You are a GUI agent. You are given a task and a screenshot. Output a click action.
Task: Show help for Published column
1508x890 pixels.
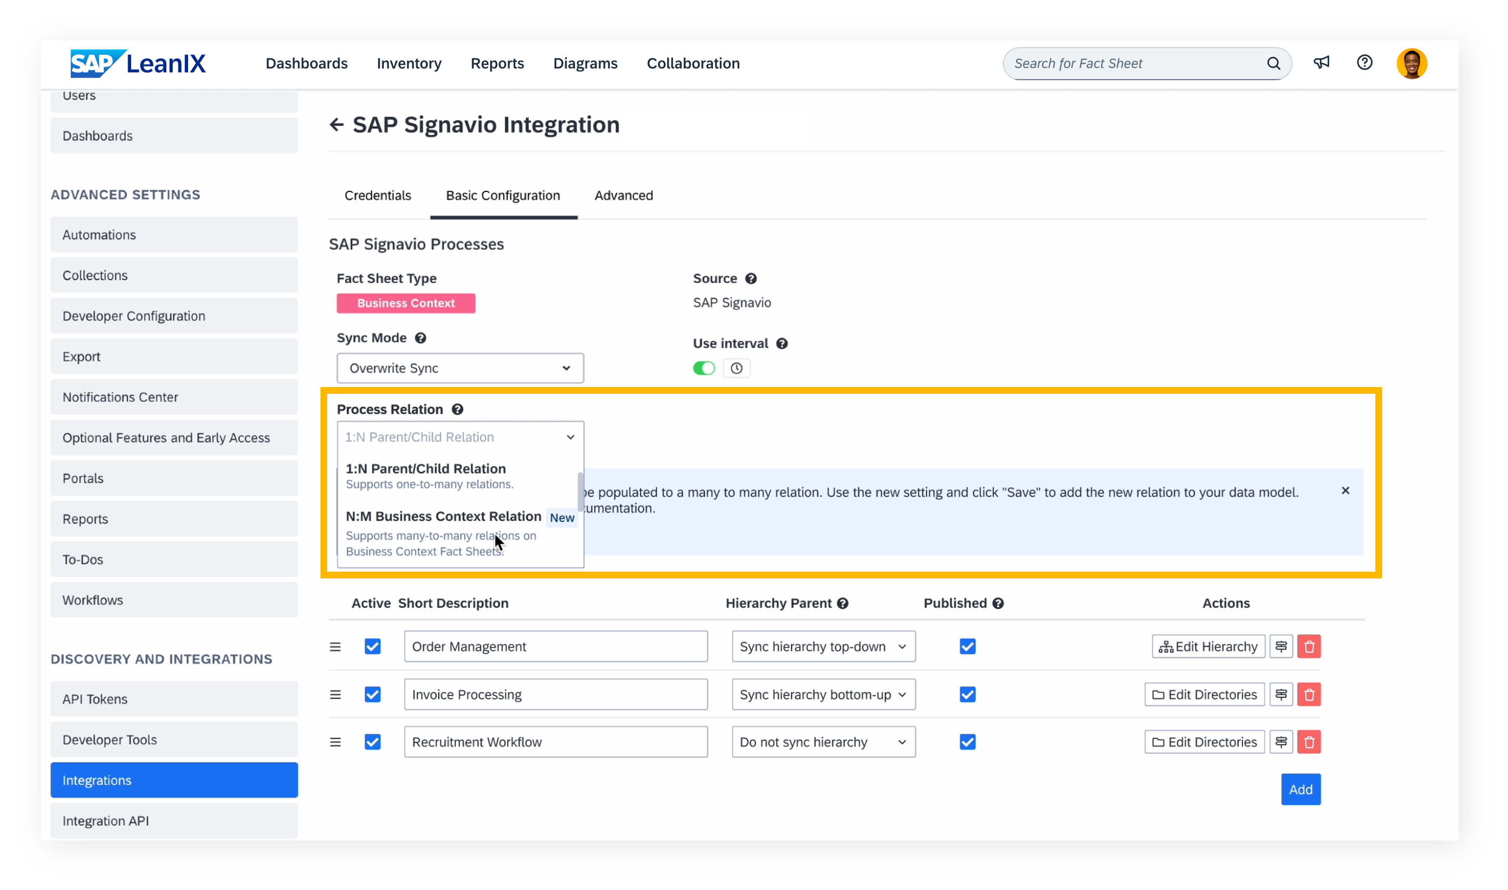click(998, 603)
